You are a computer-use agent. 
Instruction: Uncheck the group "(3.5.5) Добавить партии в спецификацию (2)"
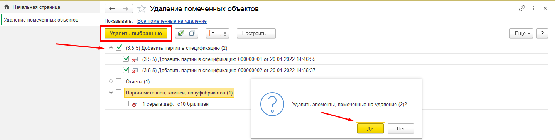pos(119,48)
